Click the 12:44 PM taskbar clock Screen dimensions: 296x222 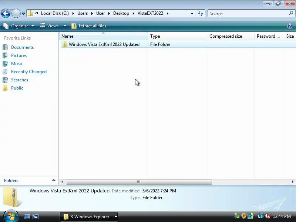(282, 216)
